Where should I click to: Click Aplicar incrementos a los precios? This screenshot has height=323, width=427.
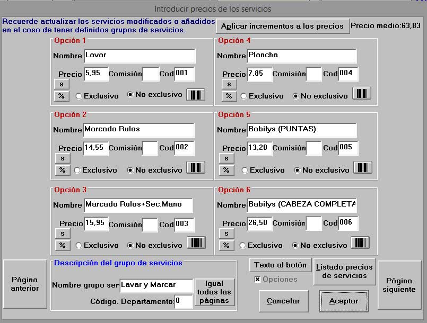pos(283,26)
